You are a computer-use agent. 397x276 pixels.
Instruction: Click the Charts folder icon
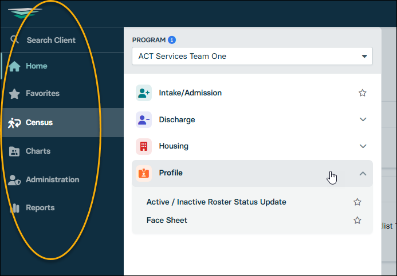15,151
